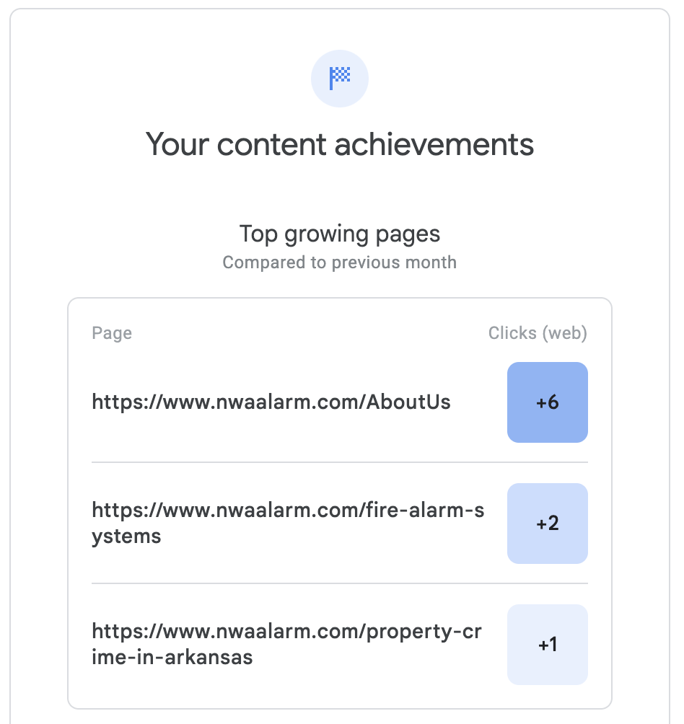The height and width of the screenshot is (724, 684).
Task: Open the nwaalarm.com/AboutUs page link
Action: [x=271, y=402]
